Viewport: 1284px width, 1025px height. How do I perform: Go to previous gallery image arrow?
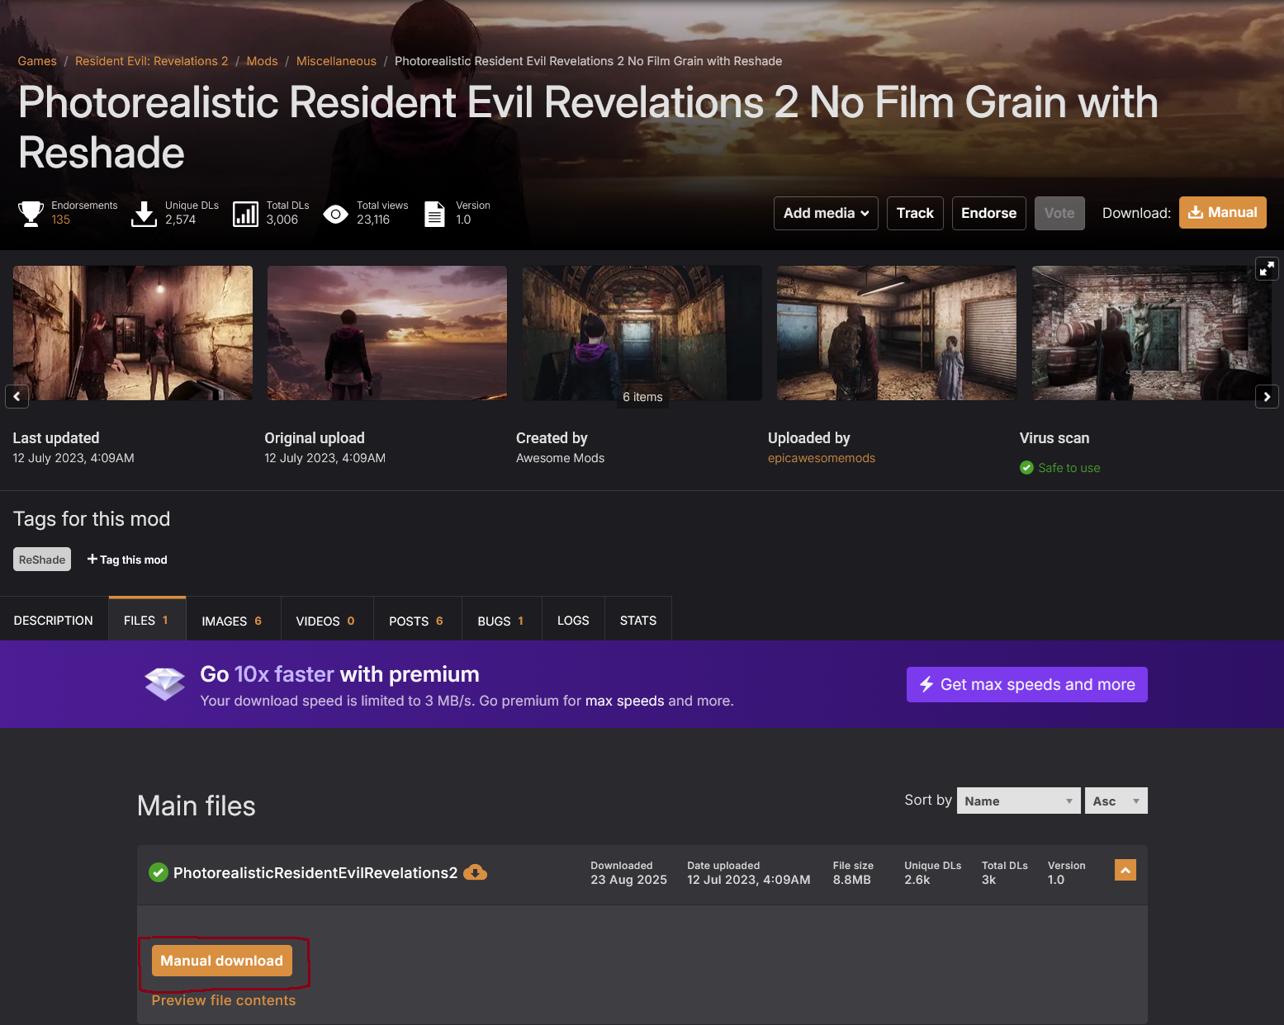point(17,396)
